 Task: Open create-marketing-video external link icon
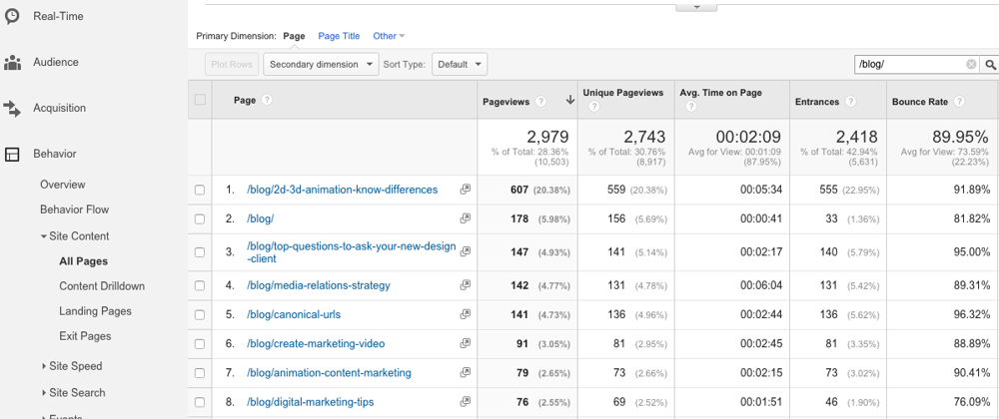(x=466, y=343)
